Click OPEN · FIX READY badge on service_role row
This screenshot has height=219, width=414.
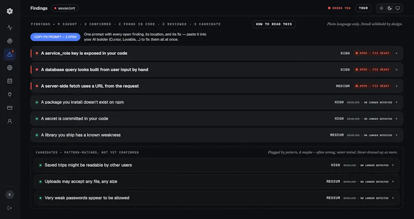(x=373, y=53)
